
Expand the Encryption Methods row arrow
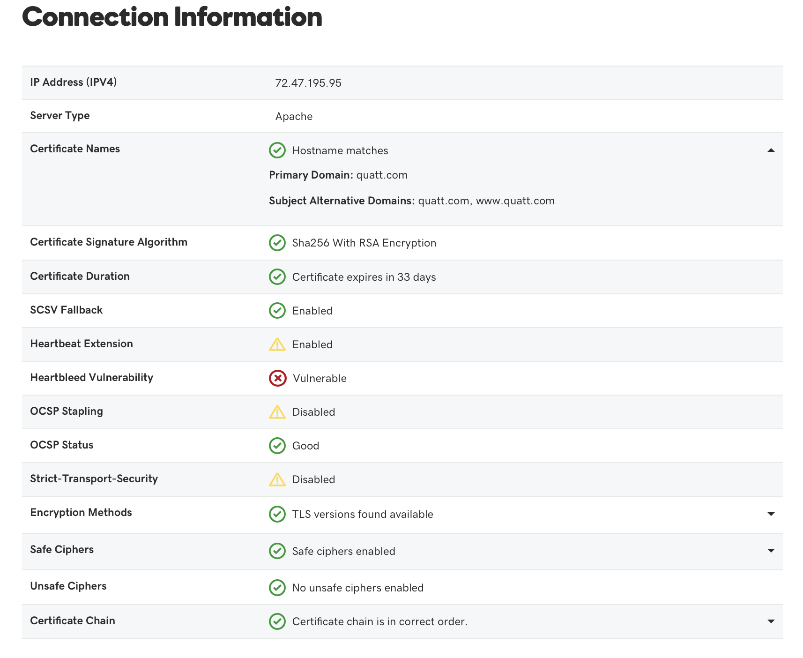(x=771, y=514)
